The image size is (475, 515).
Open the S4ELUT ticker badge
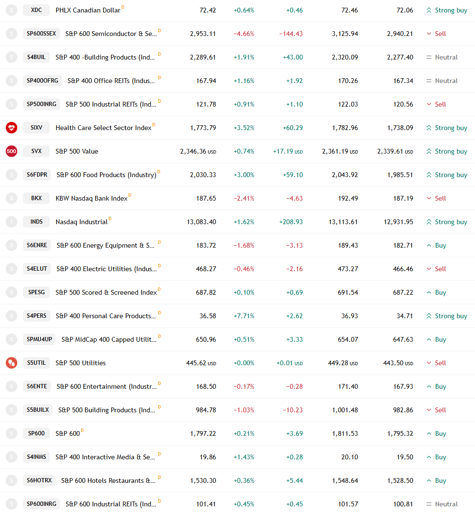[x=37, y=269]
